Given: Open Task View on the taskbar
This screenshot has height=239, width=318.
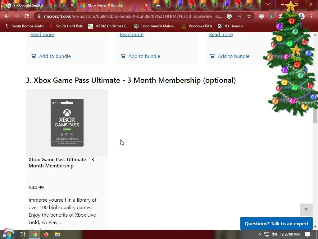Looking at the screenshot, I should tap(22, 234).
